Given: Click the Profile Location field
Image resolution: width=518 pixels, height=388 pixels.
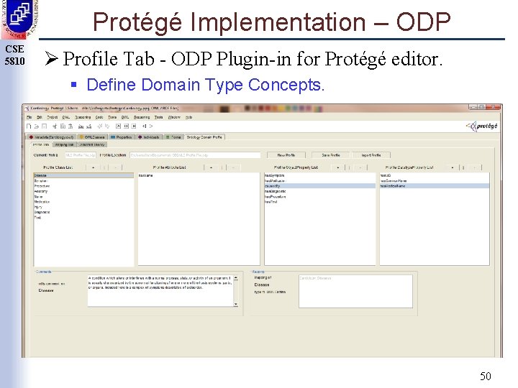Looking at the screenshot, I should (x=195, y=155).
